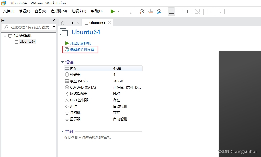The width and height of the screenshot is (261, 157).
Task: Click the memory chip icon beside 内存
Action: tap(67, 68)
